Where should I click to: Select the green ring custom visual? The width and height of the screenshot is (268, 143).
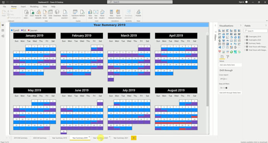[231, 52]
